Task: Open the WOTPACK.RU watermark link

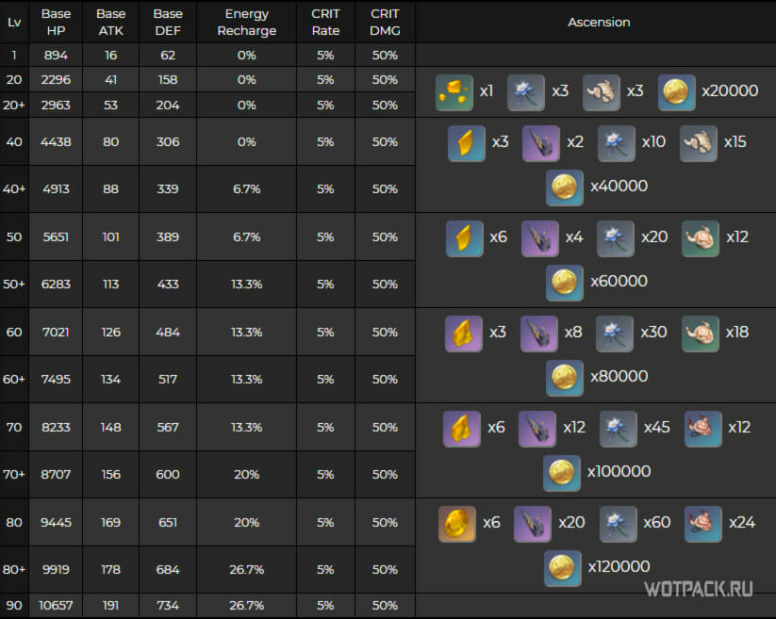Action: [x=699, y=589]
